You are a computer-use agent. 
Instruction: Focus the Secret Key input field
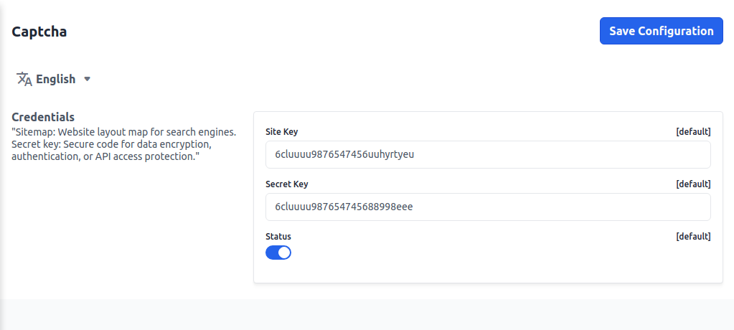[488, 207]
